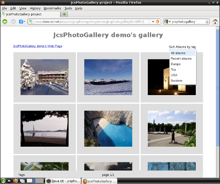
Task: Follow the JcsPhotoGallery demo's Web Page link
Action: click(x=37, y=46)
